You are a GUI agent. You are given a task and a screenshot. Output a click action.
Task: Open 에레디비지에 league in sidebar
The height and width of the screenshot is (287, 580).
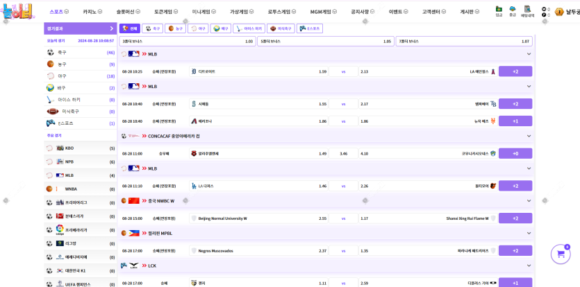(x=81, y=257)
